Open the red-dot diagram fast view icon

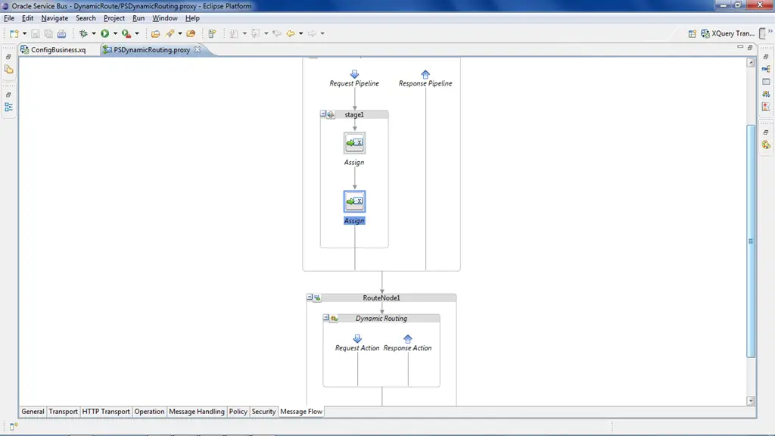pyautogui.click(x=766, y=107)
